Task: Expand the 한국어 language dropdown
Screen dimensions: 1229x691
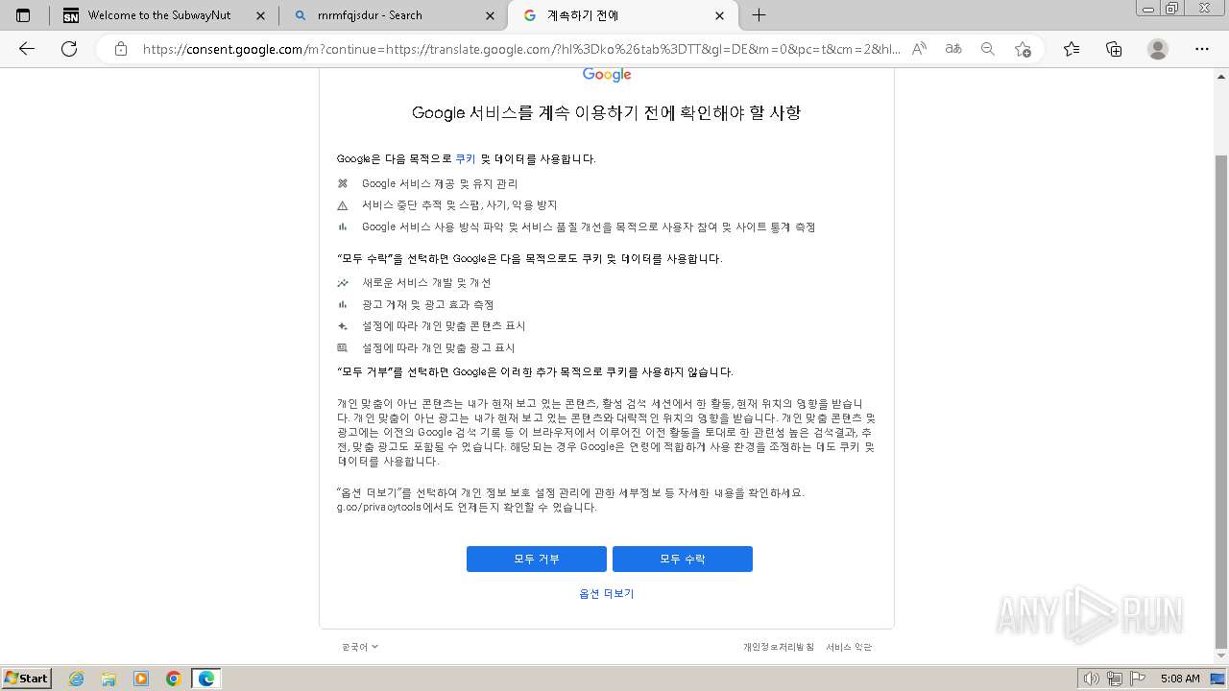Action: coord(360,647)
